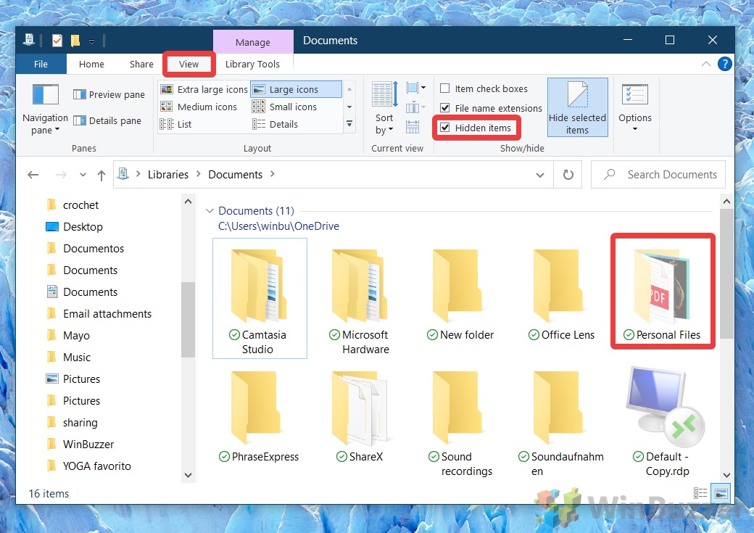Toggle the Details pane

pos(109,120)
